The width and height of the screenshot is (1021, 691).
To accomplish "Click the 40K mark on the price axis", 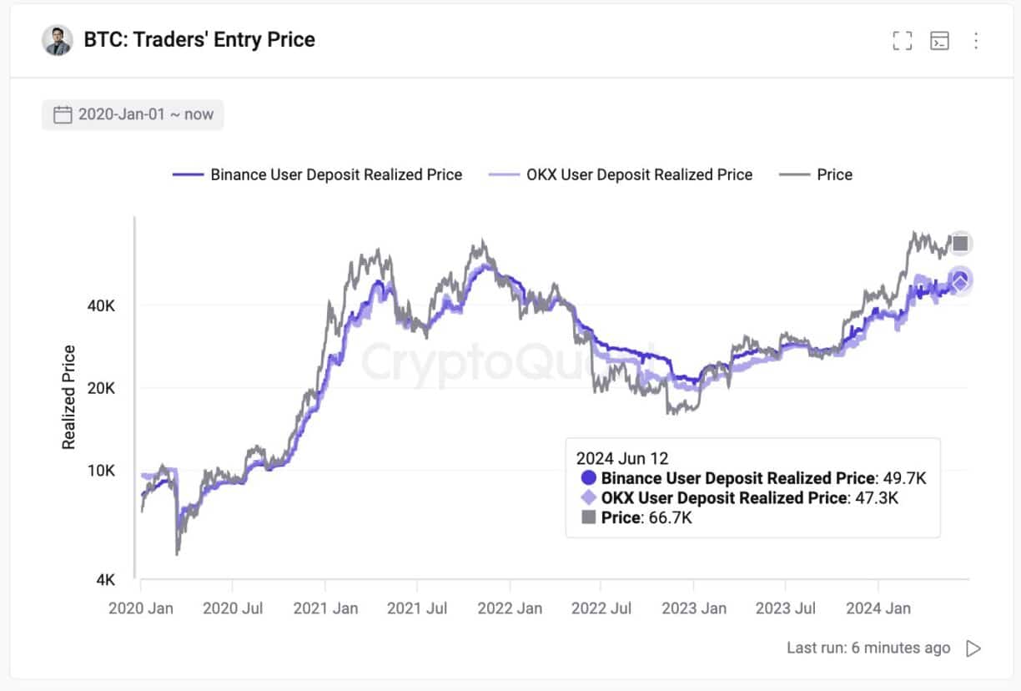I will (x=102, y=306).
